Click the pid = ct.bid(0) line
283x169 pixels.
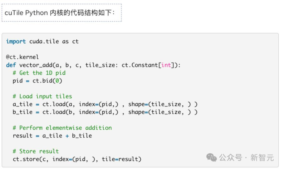37,81
